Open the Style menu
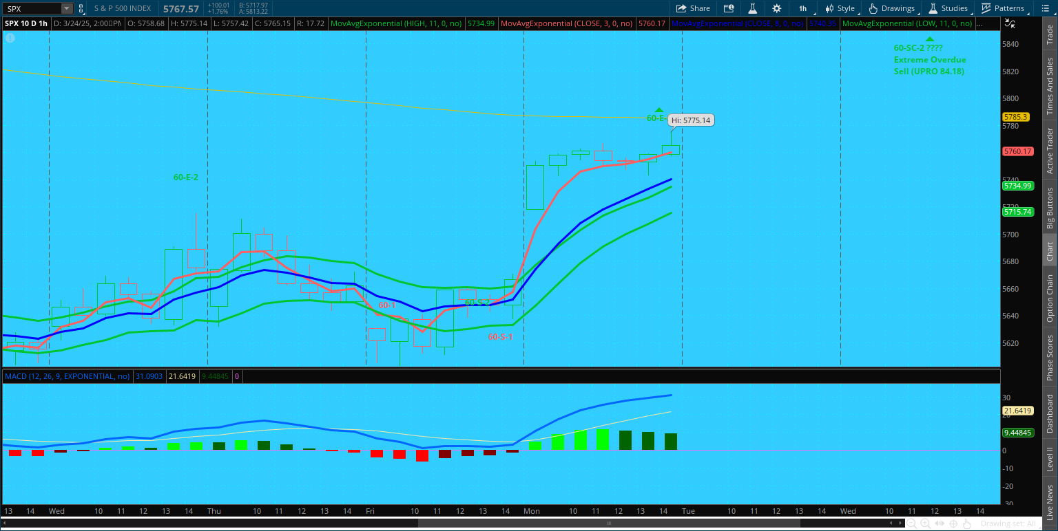The width and height of the screenshot is (1058, 531). pyautogui.click(x=840, y=8)
